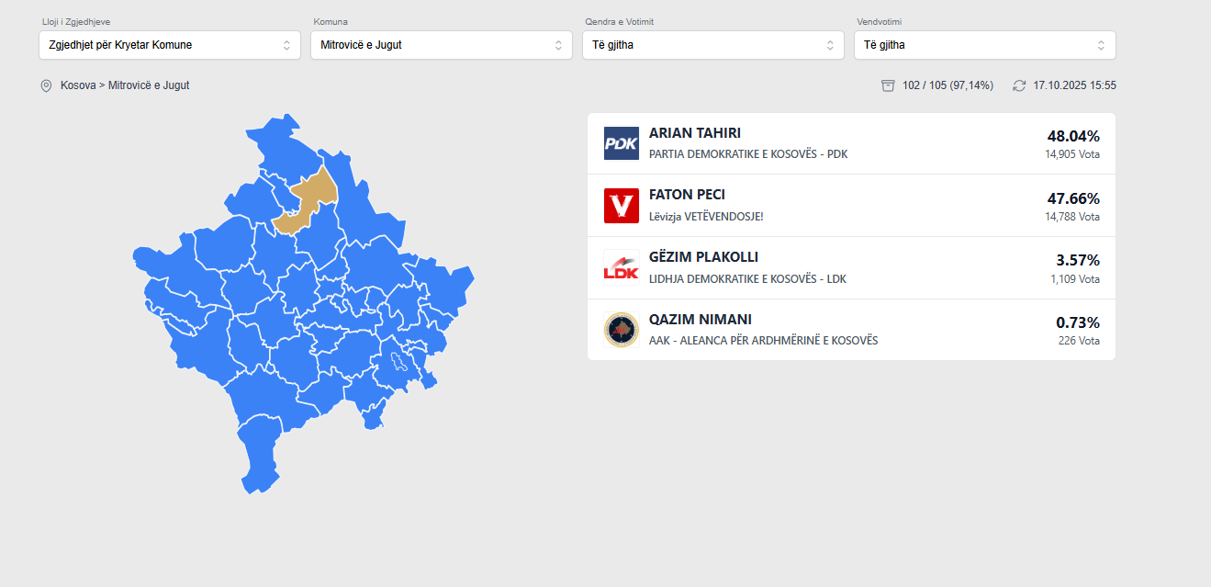This screenshot has height=587, width=1211.
Task: Click the LDK party logo
Action: (621, 267)
